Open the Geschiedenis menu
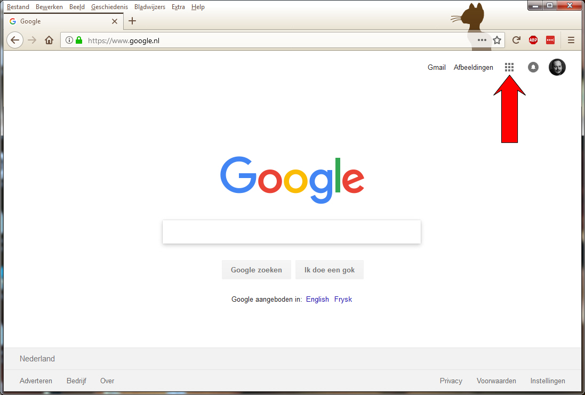585x395 pixels. click(109, 7)
